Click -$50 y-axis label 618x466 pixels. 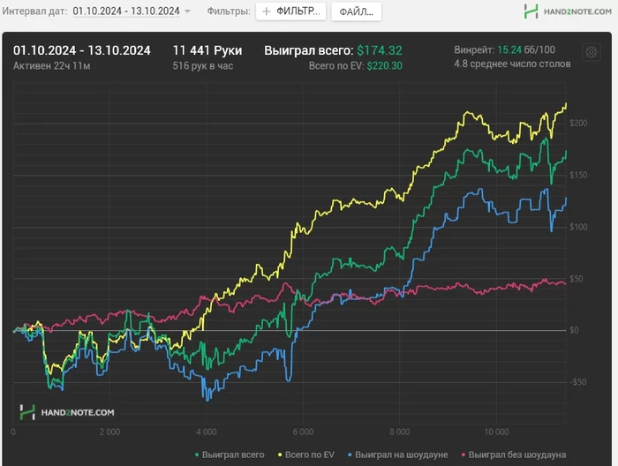click(577, 382)
